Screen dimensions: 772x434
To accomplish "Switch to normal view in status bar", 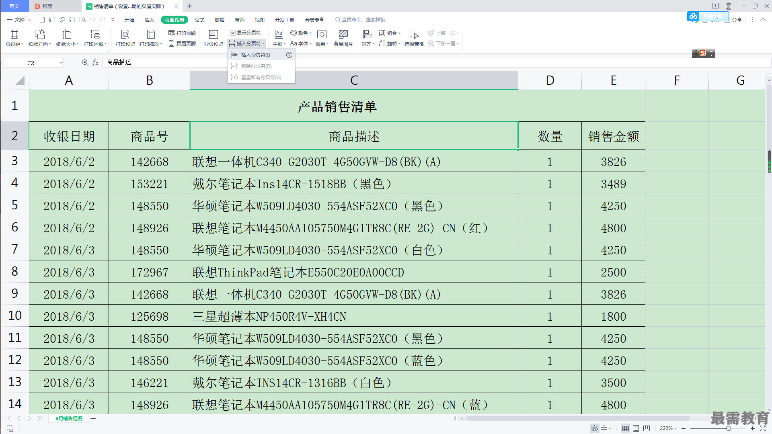I will pyautogui.click(x=626, y=428).
